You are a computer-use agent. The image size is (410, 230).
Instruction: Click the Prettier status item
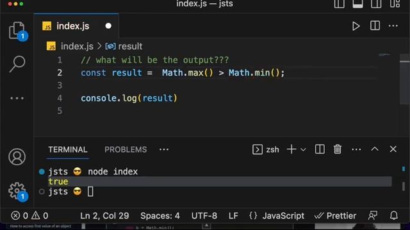(x=335, y=216)
